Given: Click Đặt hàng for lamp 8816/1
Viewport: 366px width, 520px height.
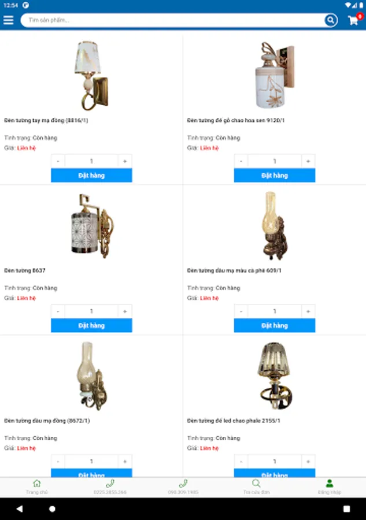Looking at the screenshot, I should 91,176.
